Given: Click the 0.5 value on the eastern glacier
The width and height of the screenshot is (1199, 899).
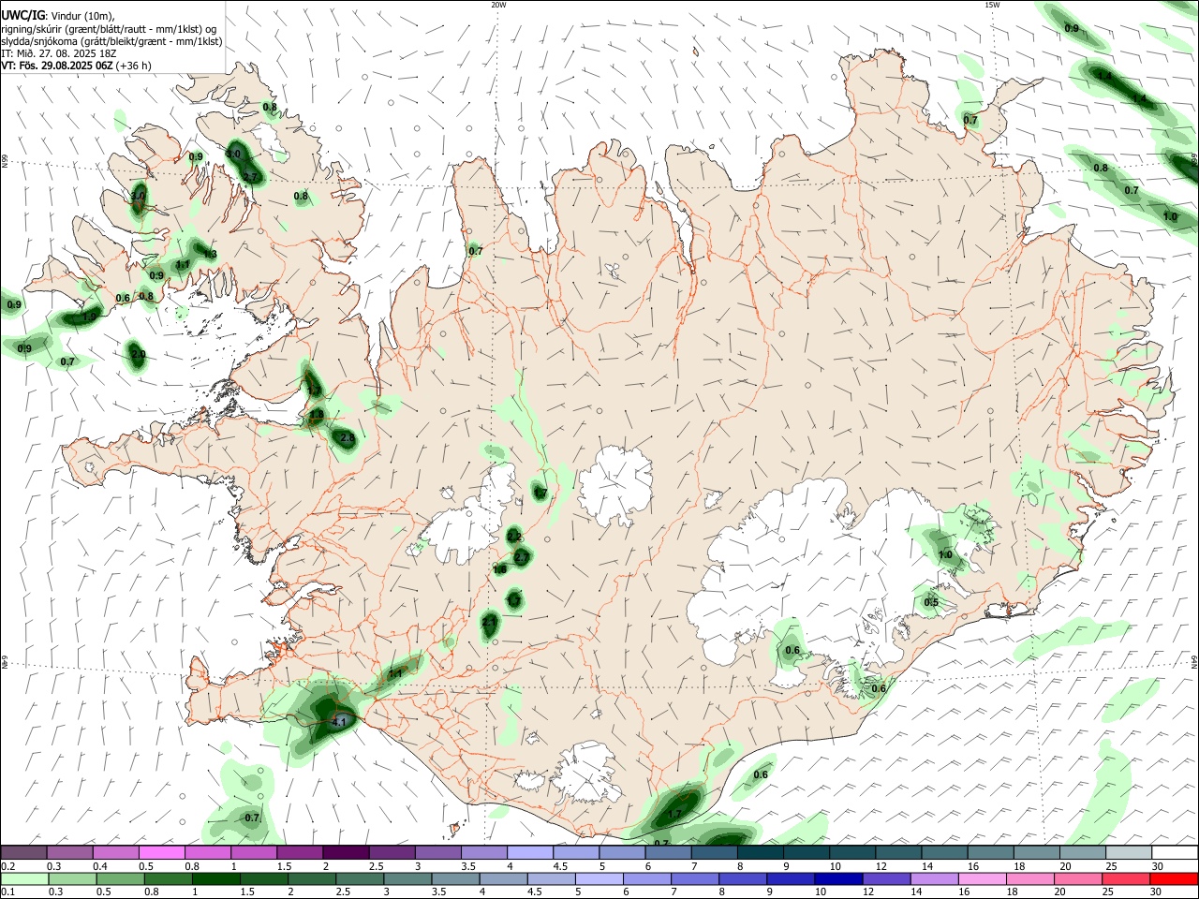Looking at the screenshot, I should click(931, 602).
